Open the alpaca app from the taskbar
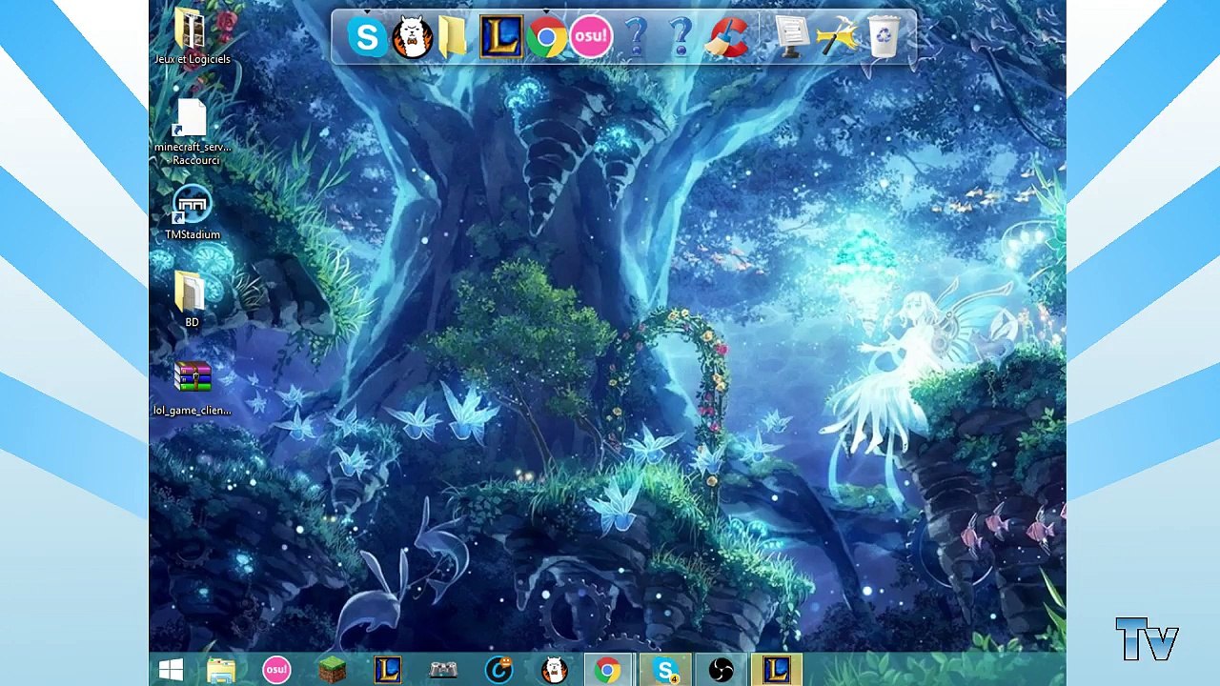 (554, 670)
